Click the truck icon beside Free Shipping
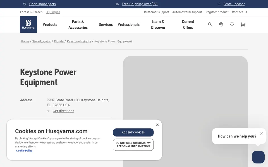This screenshot has height=167, width=268. pos(117,4)
